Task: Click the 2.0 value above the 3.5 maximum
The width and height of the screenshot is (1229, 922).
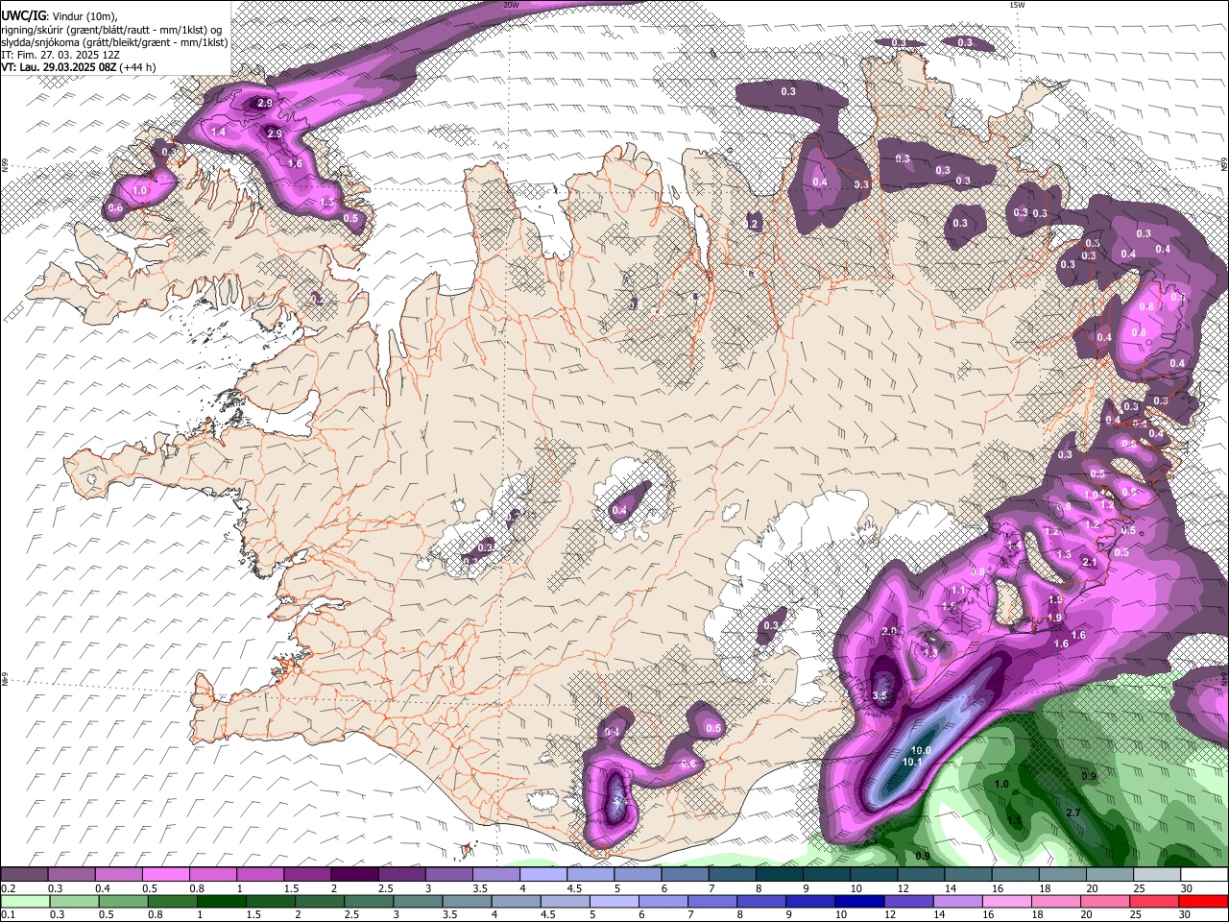Action: click(889, 631)
